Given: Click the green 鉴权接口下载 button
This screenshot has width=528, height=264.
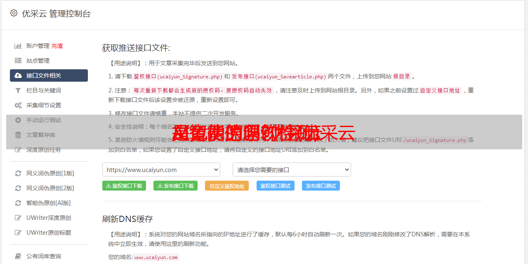Looking at the screenshot, I should click(124, 186).
